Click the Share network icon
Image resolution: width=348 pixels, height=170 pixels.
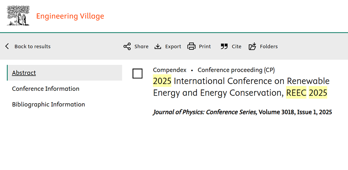[x=127, y=46]
